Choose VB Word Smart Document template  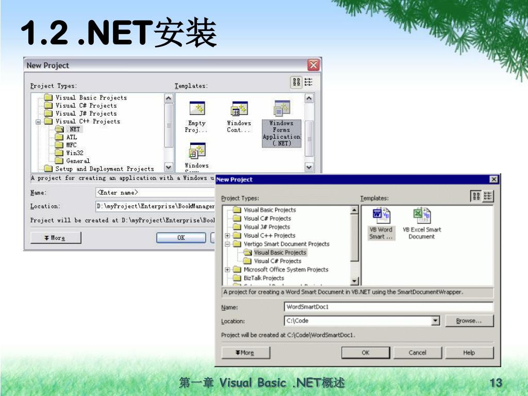click(x=381, y=224)
